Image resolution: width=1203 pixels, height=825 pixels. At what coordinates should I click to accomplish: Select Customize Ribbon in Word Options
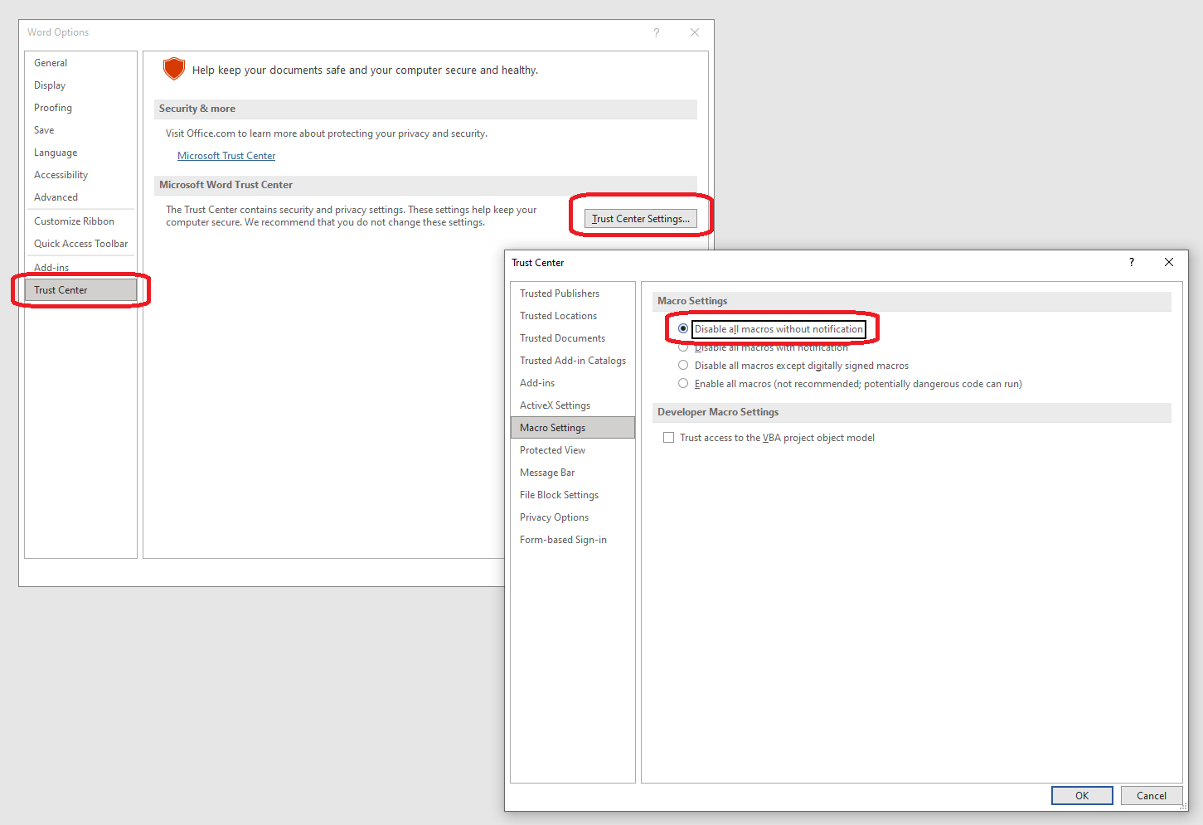pyautogui.click(x=74, y=221)
